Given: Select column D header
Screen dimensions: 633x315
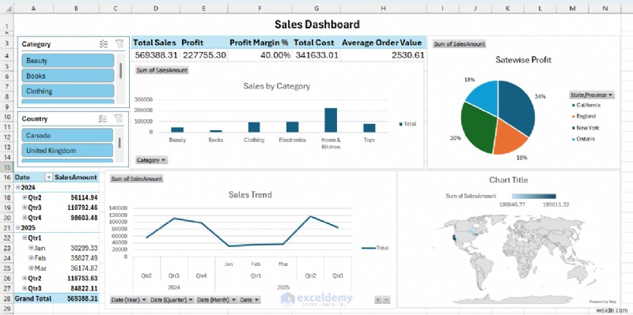Looking at the screenshot, I should (155, 8).
